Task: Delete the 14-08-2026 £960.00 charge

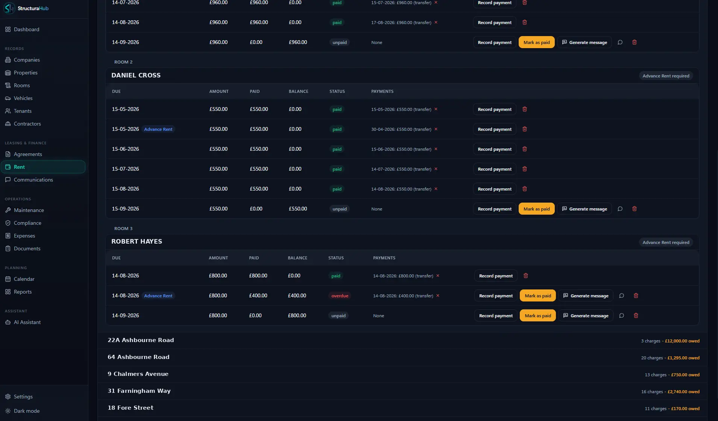Action: coord(525,22)
